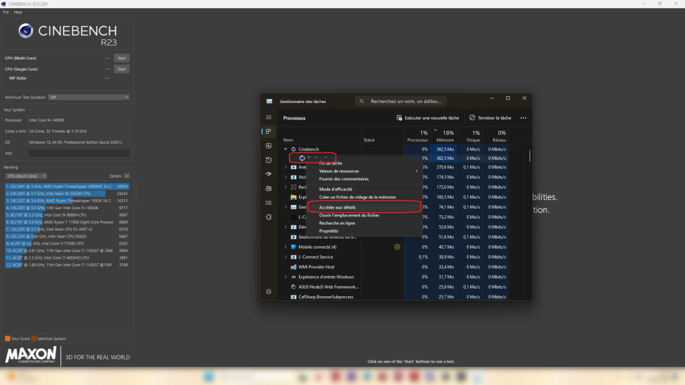The image size is (685, 385).
Task: Sort by the Processeur column header
Action: click(417, 136)
